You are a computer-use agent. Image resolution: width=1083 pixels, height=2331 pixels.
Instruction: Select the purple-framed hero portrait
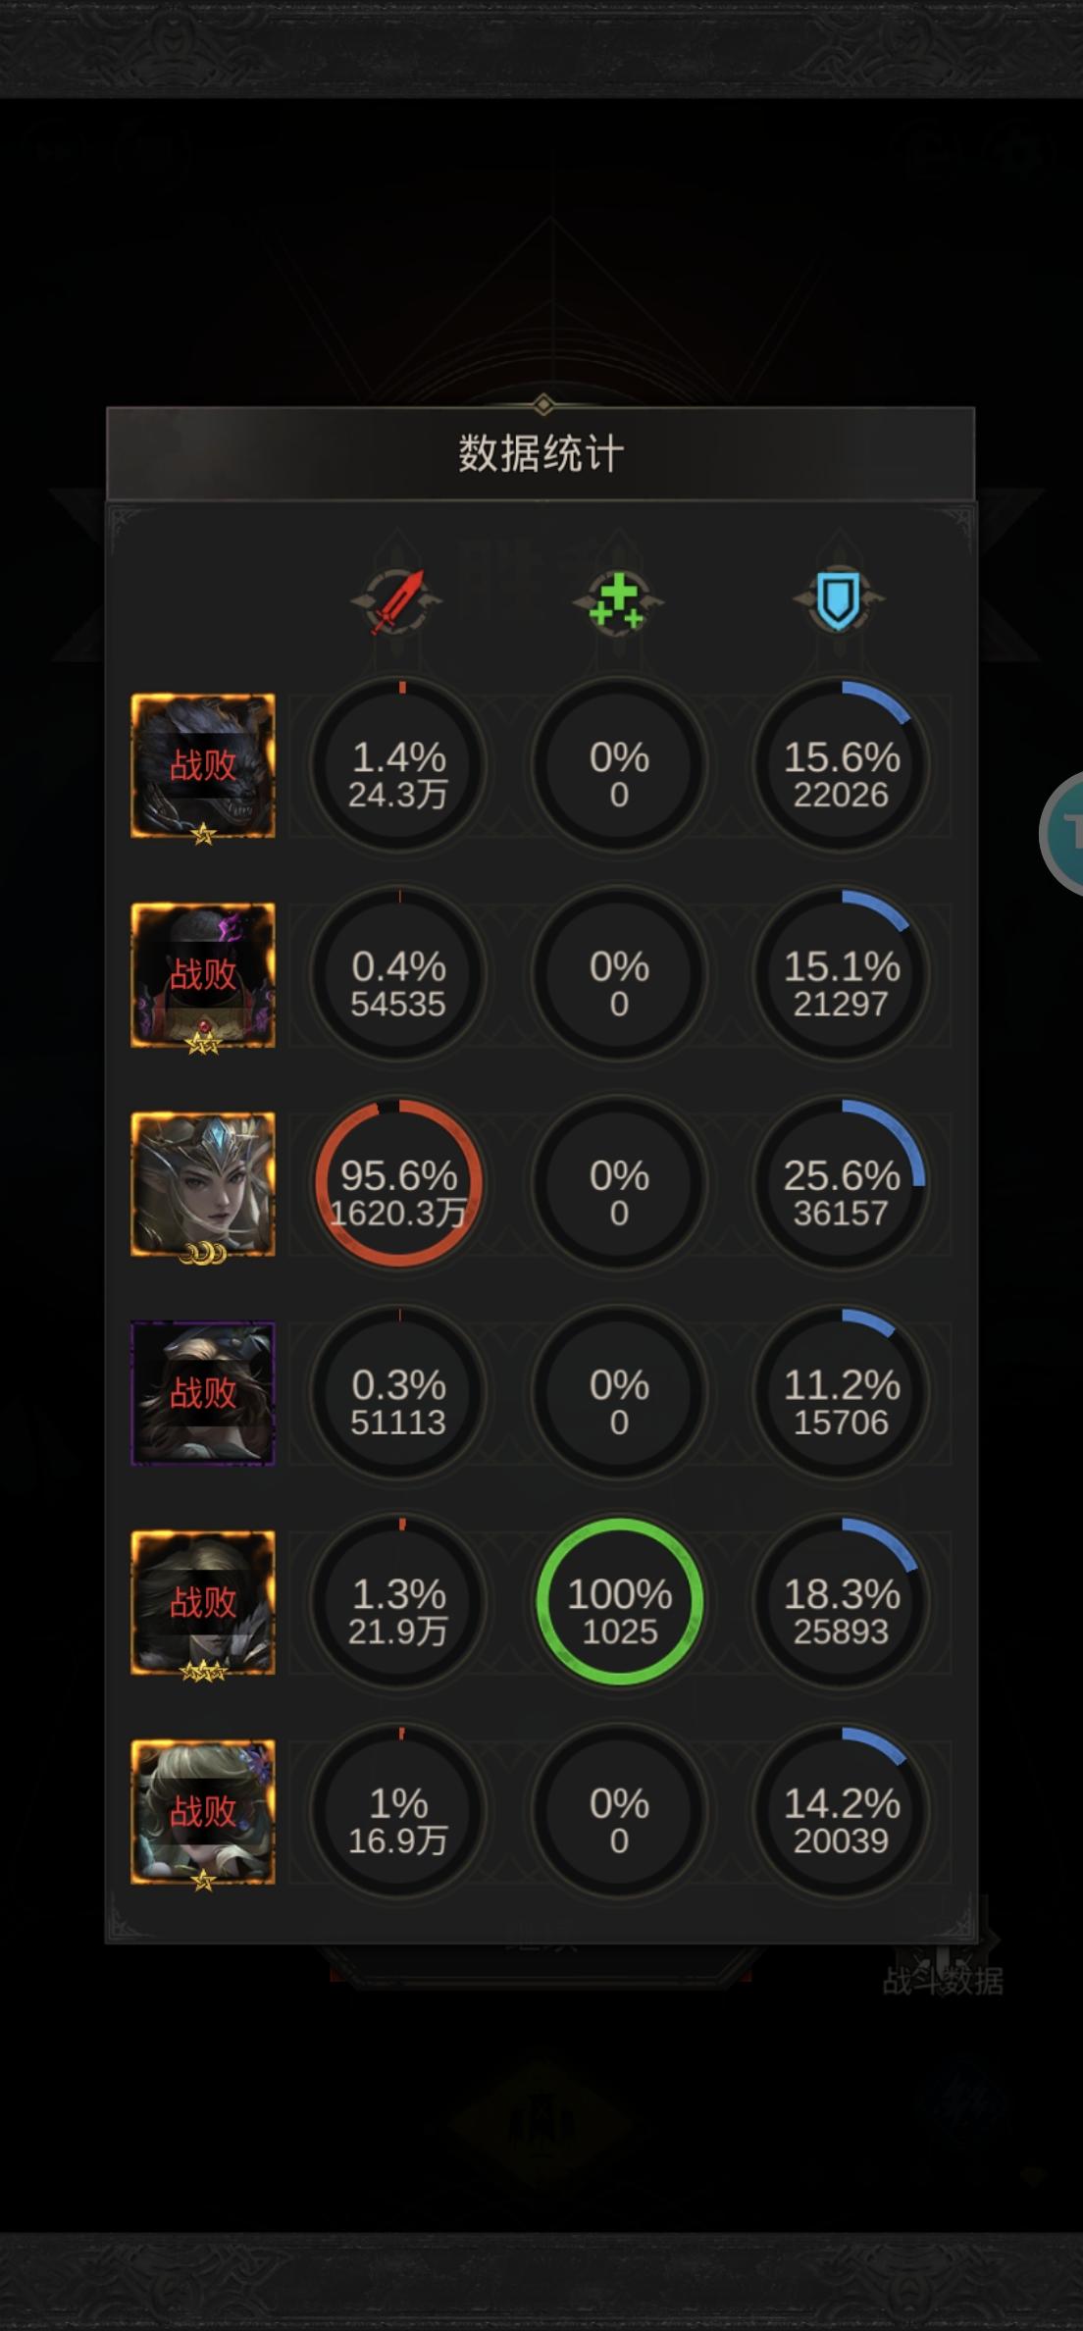[203, 1393]
